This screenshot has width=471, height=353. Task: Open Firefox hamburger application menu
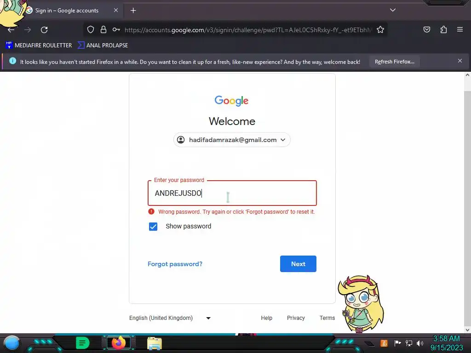point(460,29)
